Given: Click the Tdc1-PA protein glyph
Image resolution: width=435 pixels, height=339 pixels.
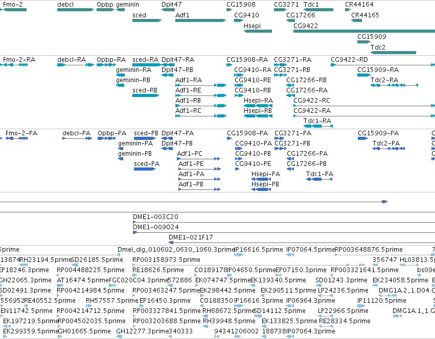Looking at the screenshot, I should 319,179.
